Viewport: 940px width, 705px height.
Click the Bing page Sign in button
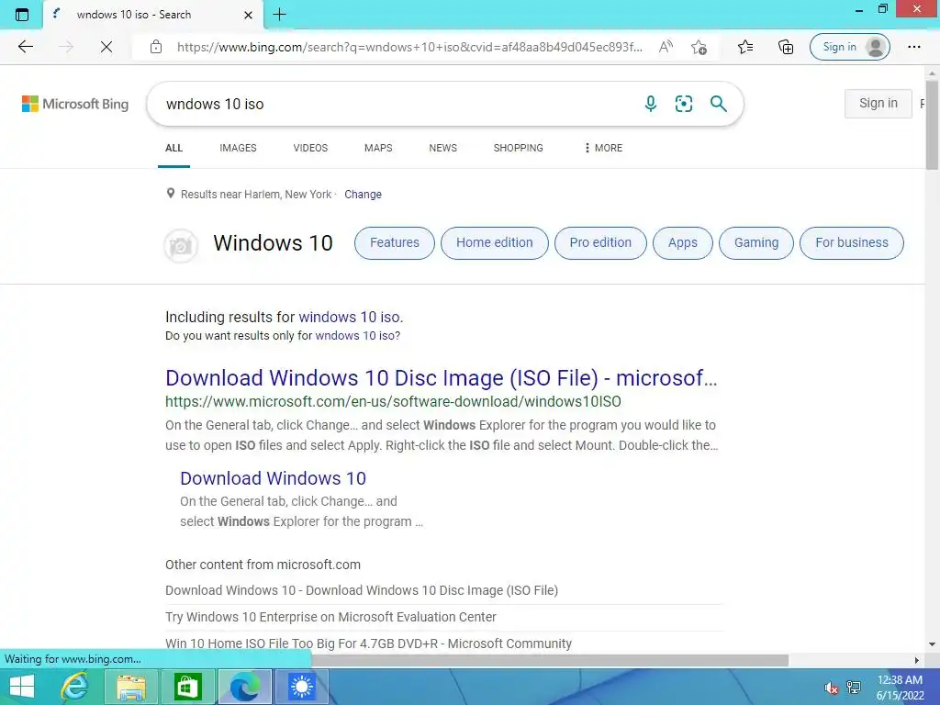click(x=878, y=103)
